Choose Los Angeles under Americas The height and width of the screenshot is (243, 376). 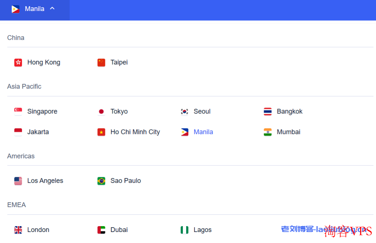click(x=45, y=181)
